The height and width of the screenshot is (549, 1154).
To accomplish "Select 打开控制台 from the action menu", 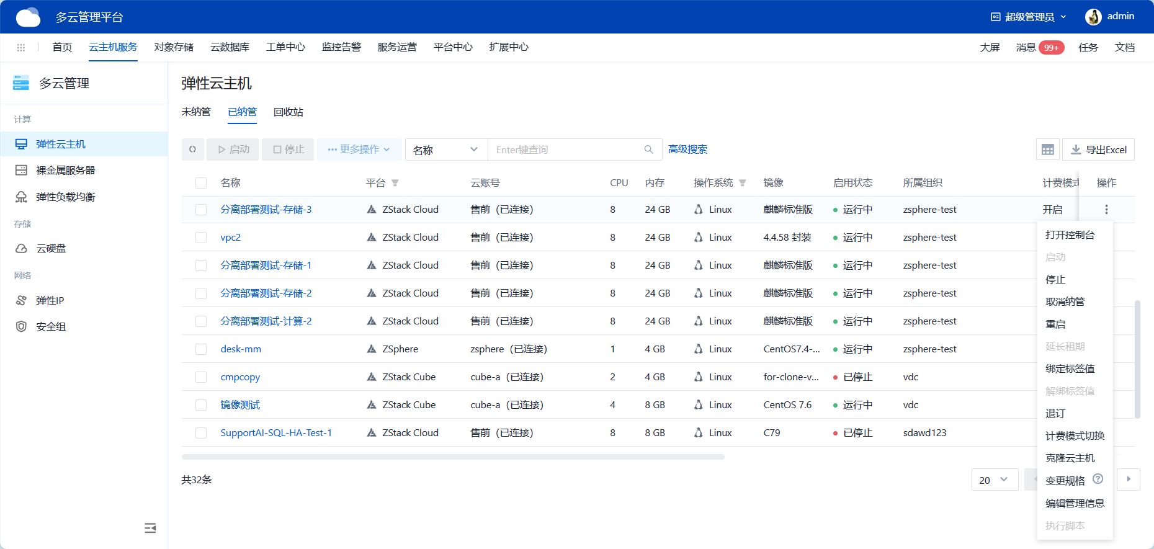I will coord(1075,235).
